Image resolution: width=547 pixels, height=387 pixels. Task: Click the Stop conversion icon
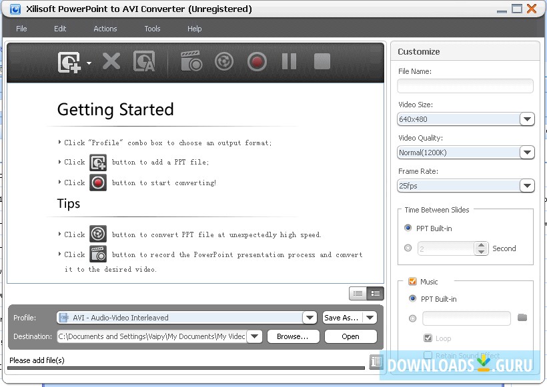(321, 61)
